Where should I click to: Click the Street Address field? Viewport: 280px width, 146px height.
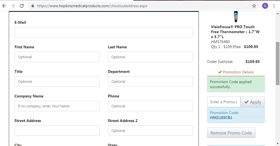click(x=57, y=131)
